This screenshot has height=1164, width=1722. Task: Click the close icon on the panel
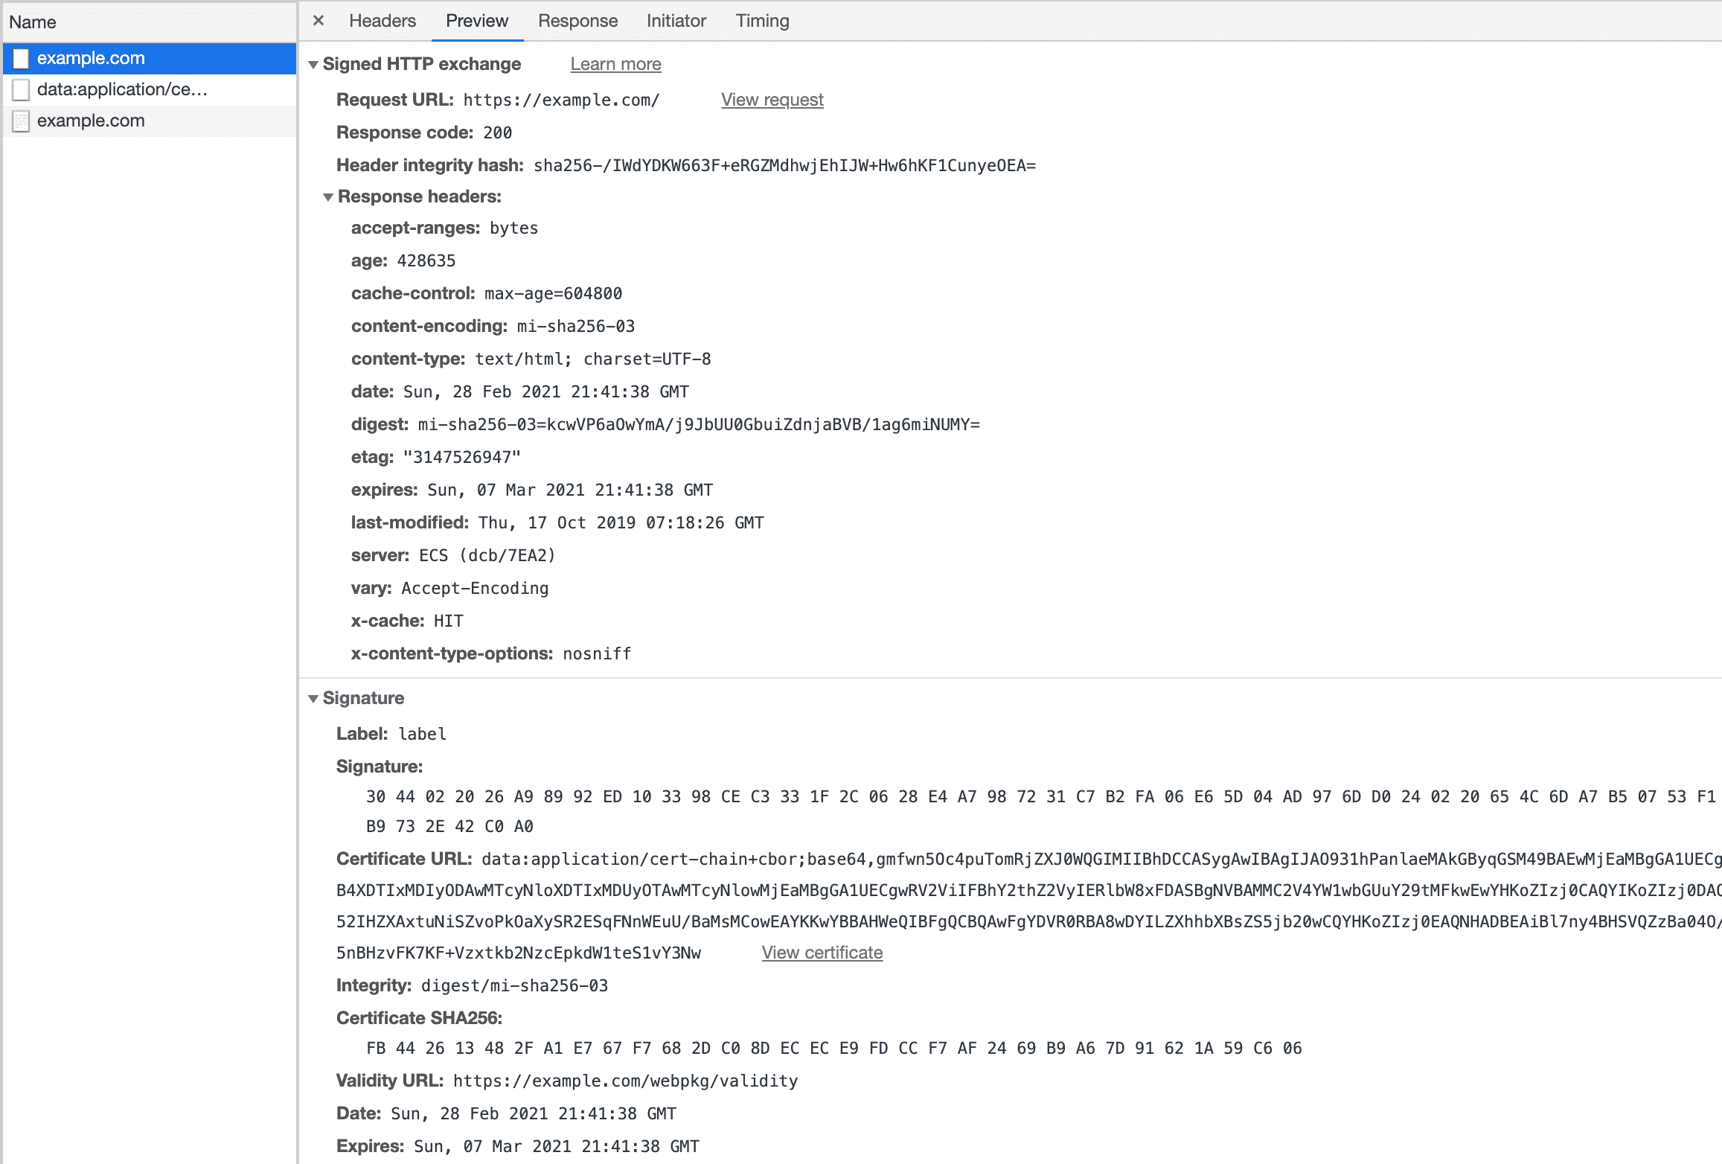tap(319, 19)
